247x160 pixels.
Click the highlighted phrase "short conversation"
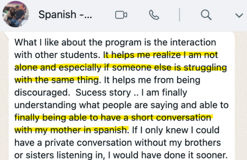pos(171,118)
